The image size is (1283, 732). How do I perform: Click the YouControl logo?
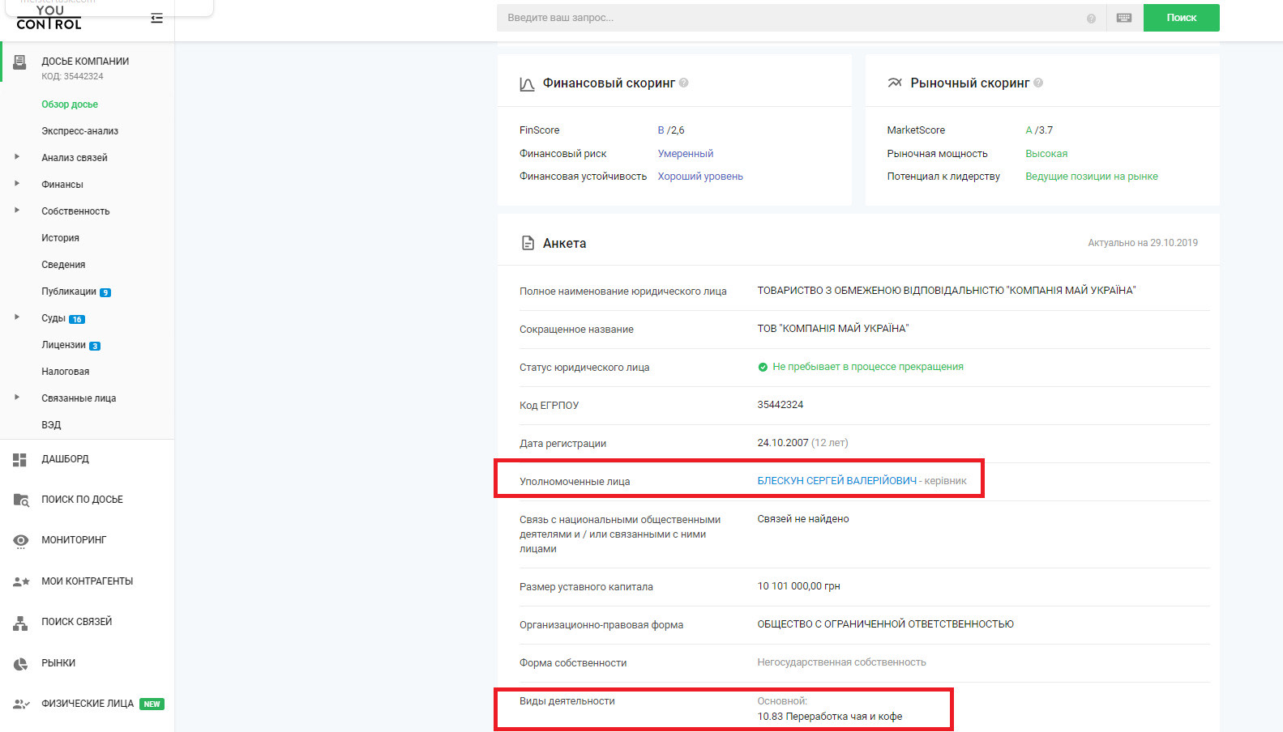tap(49, 18)
